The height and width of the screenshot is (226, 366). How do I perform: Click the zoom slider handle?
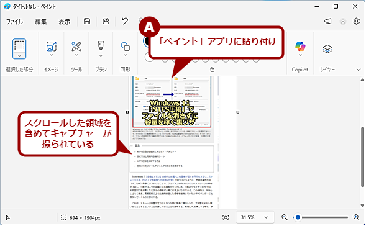[x=298, y=217]
